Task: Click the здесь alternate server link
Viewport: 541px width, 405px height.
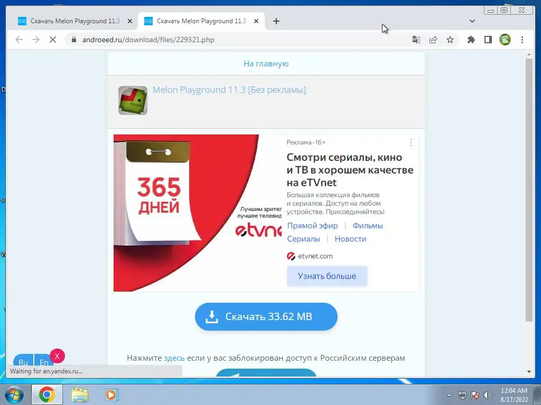Action: pos(174,358)
